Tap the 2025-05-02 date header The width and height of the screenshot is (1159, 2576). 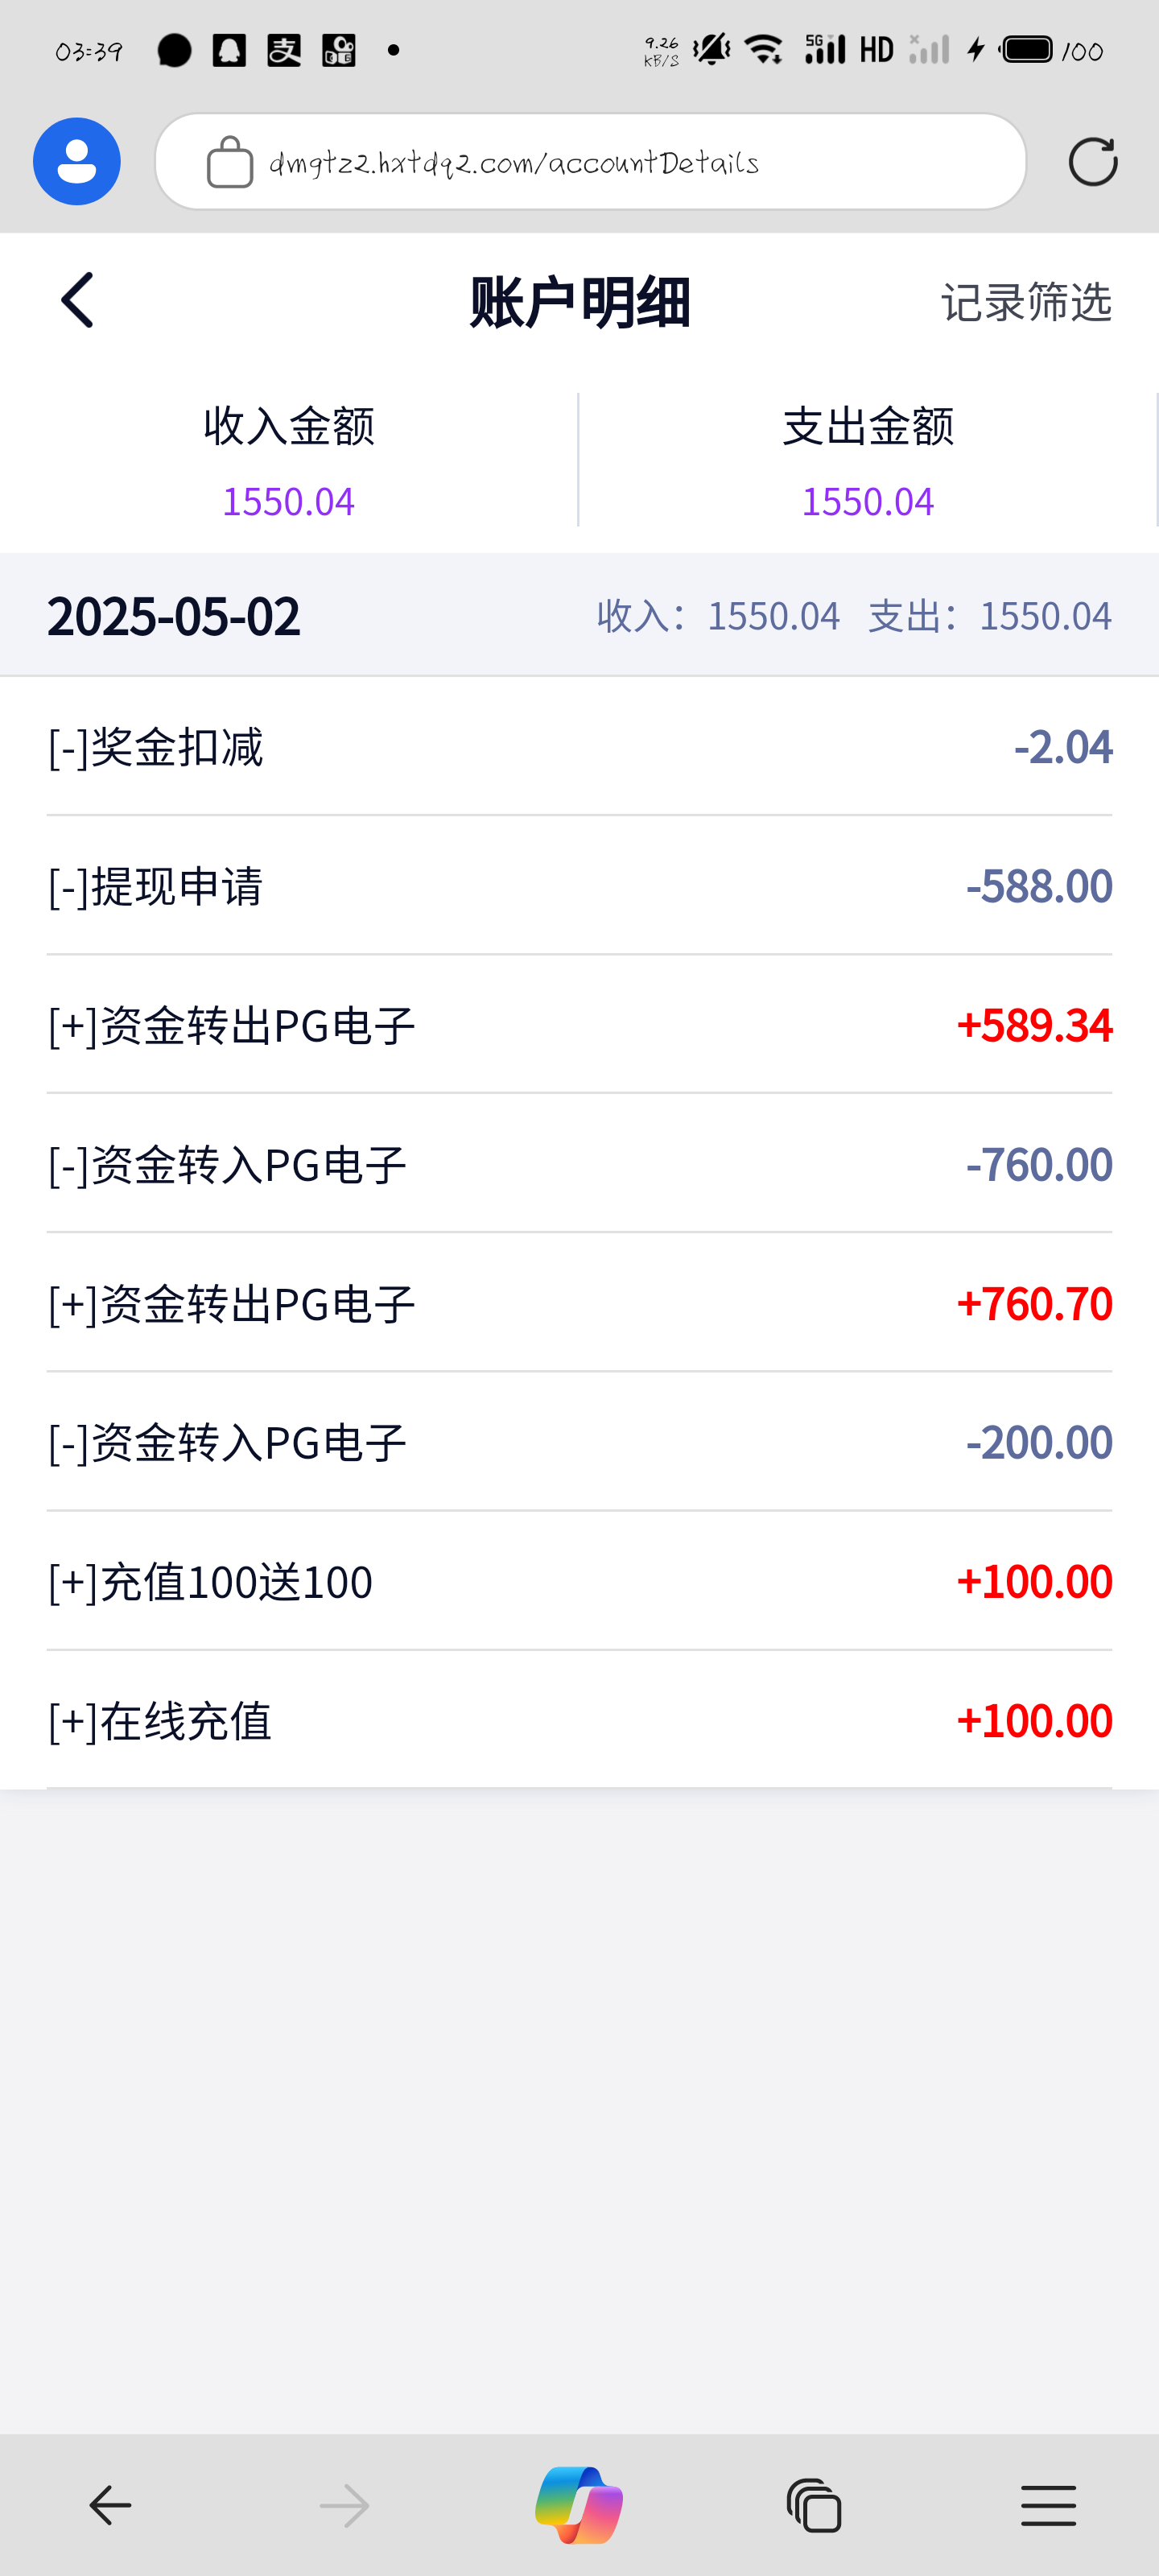tap(174, 616)
